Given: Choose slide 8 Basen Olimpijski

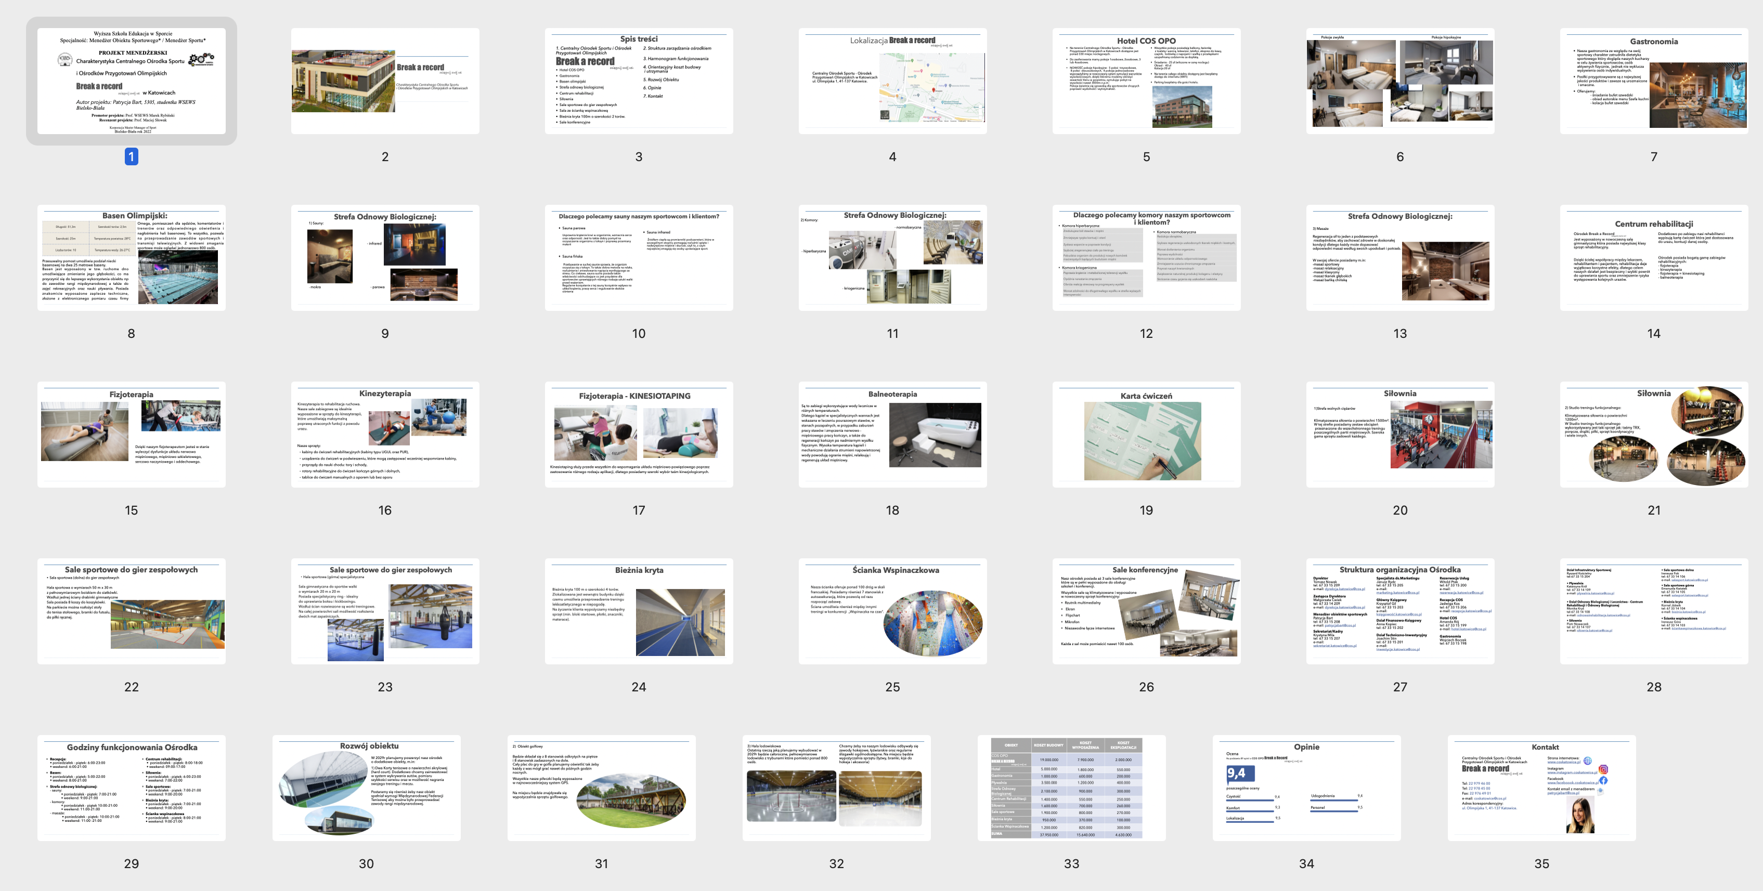Looking at the screenshot, I should 132,257.
